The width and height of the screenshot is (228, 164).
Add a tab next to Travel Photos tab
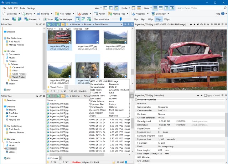66,87
